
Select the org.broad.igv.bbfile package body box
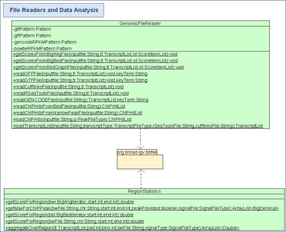[140, 162]
